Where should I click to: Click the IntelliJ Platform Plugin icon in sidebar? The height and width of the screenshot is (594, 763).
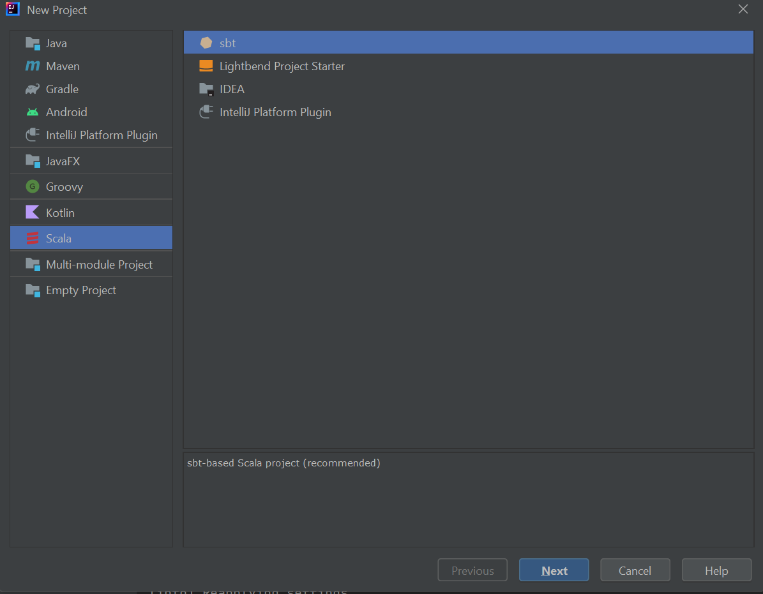coord(33,135)
